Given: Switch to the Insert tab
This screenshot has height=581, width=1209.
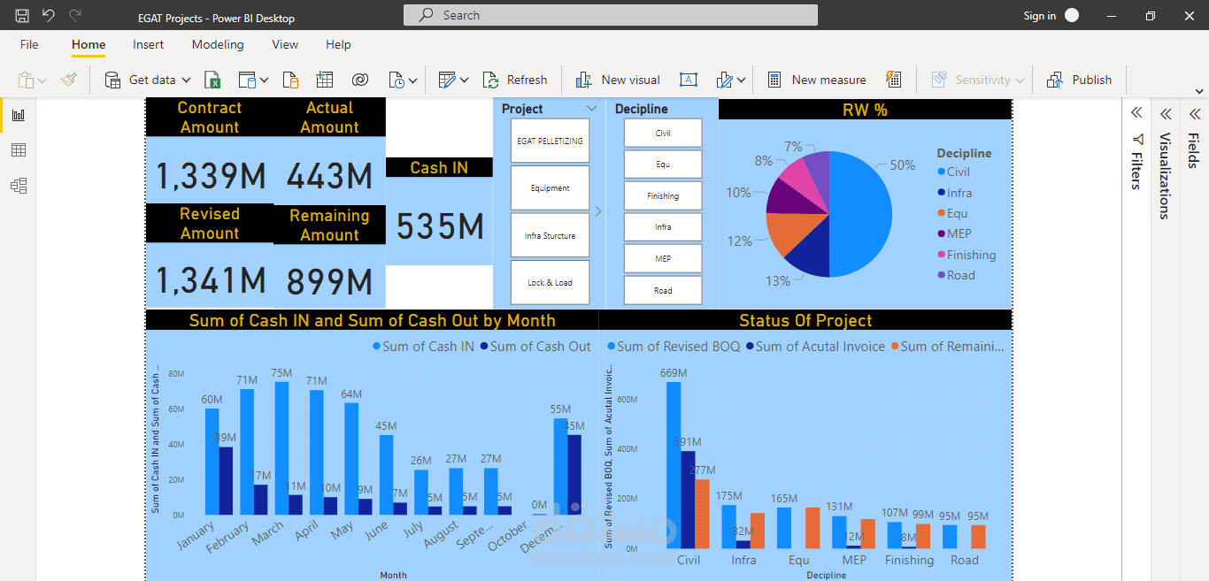Looking at the screenshot, I should point(149,44).
